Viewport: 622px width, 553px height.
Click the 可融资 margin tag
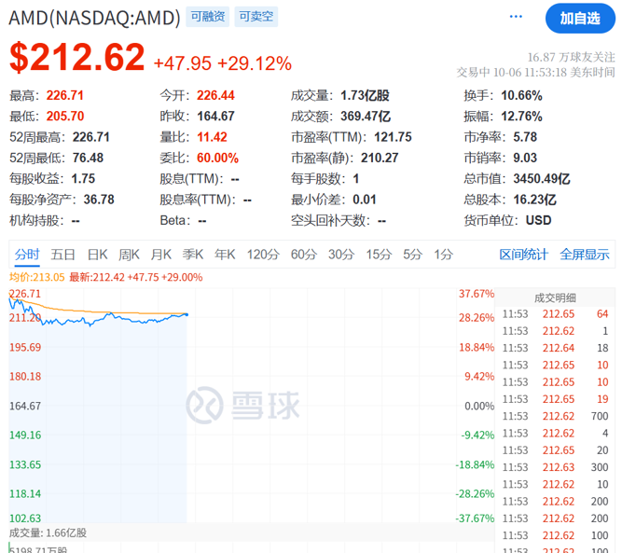click(x=207, y=18)
